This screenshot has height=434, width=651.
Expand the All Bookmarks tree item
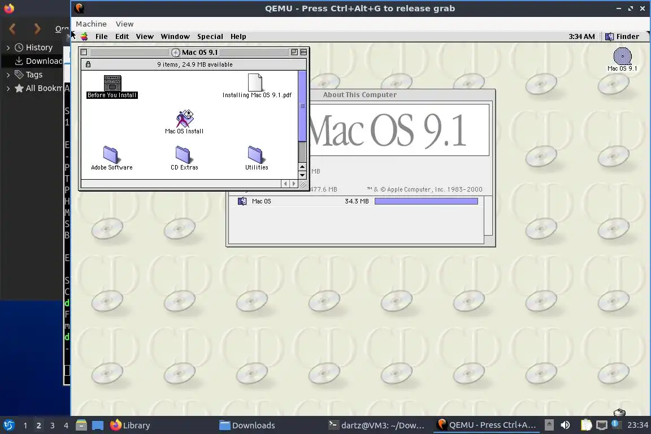pyautogui.click(x=8, y=89)
